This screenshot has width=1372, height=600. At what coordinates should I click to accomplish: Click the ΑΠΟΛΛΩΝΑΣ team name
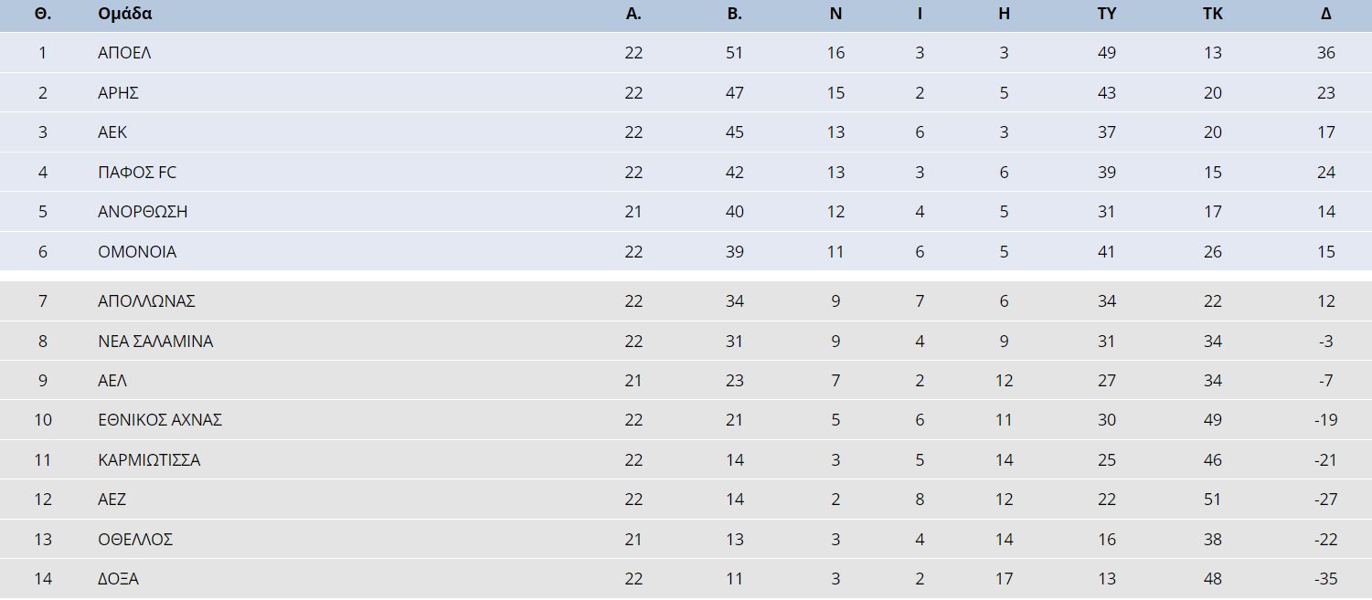point(146,301)
